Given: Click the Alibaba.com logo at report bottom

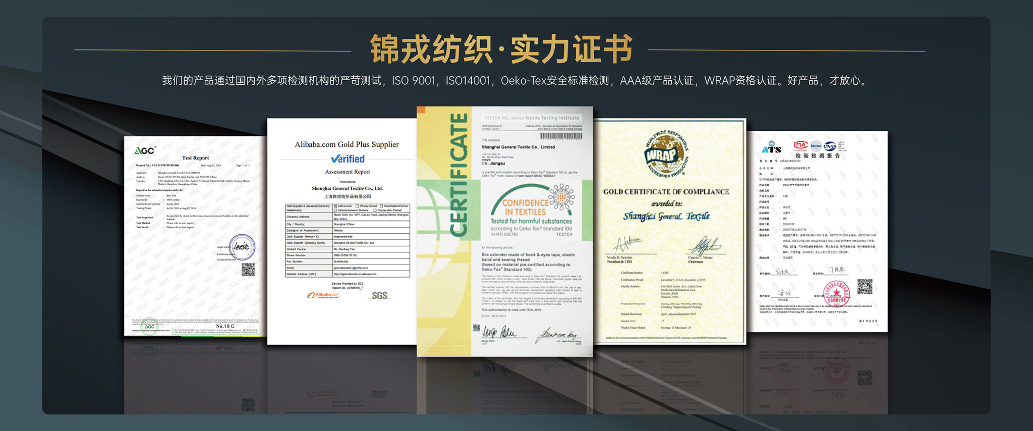Looking at the screenshot, I should tap(323, 295).
